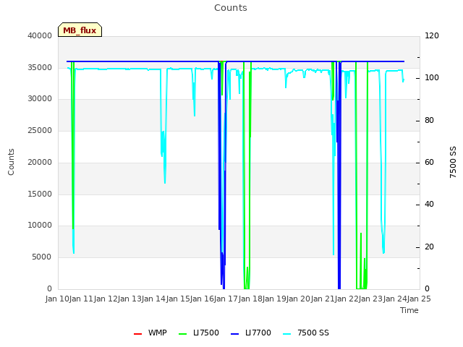Click the 20 right-axis tick label
The height and width of the screenshot is (347, 463).
pos(429,247)
